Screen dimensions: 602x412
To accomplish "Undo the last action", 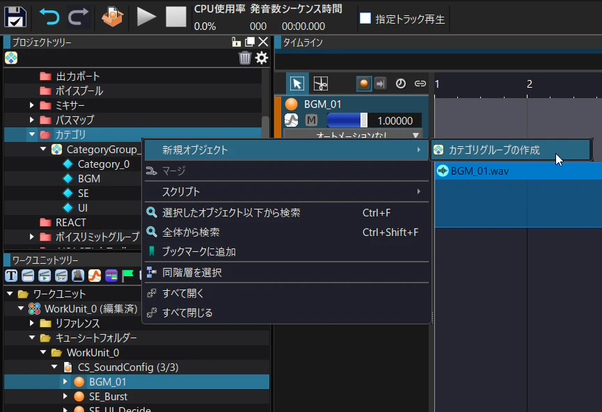I will (49, 17).
